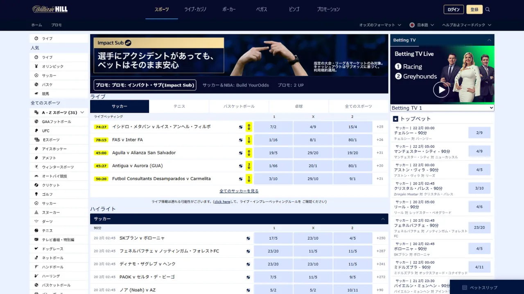The width and height of the screenshot is (524, 294).
Task: Click the Impact Sub promotional banner image
Action: 239,55
